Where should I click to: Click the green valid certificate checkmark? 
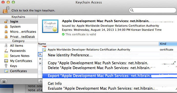coord(63,34)
